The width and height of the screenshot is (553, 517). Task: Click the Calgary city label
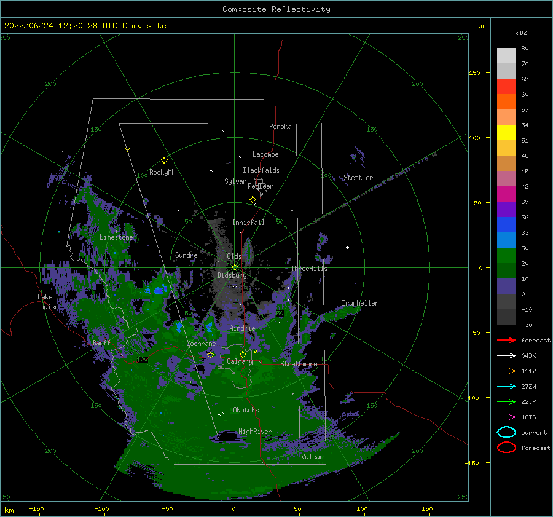click(x=240, y=361)
